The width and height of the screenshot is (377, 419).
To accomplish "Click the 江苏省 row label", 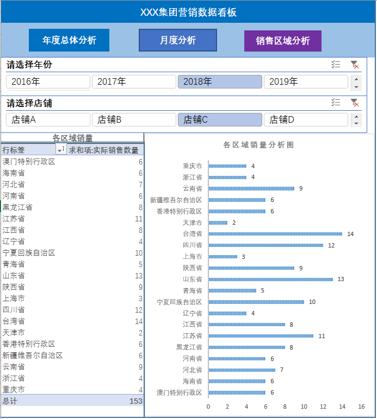I will pos(14,219).
